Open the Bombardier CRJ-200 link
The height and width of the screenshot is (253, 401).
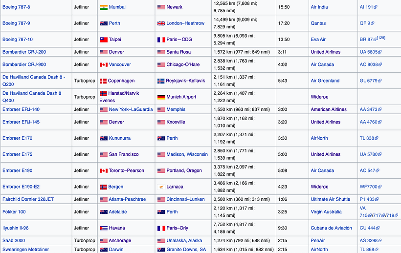pyautogui.click(x=24, y=52)
